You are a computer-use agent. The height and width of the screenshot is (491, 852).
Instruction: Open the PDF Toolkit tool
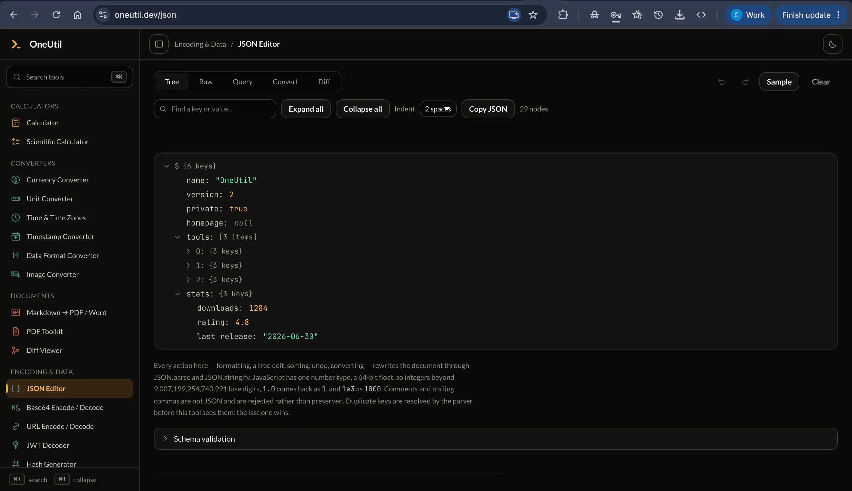click(70, 331)
